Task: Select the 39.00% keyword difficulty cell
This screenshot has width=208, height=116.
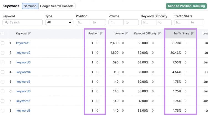Action: click(143, 53)
